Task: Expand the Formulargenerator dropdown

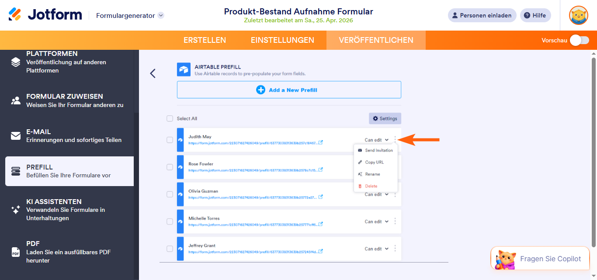Action: tap(161, 15)
